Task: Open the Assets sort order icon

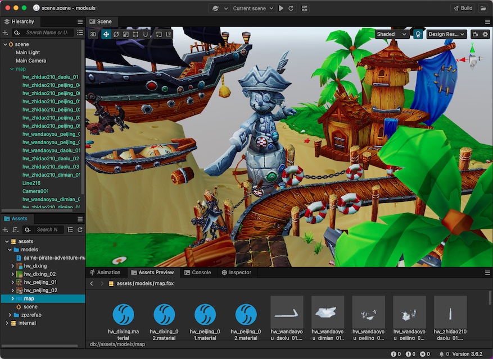Action: [x=15, y=230]
